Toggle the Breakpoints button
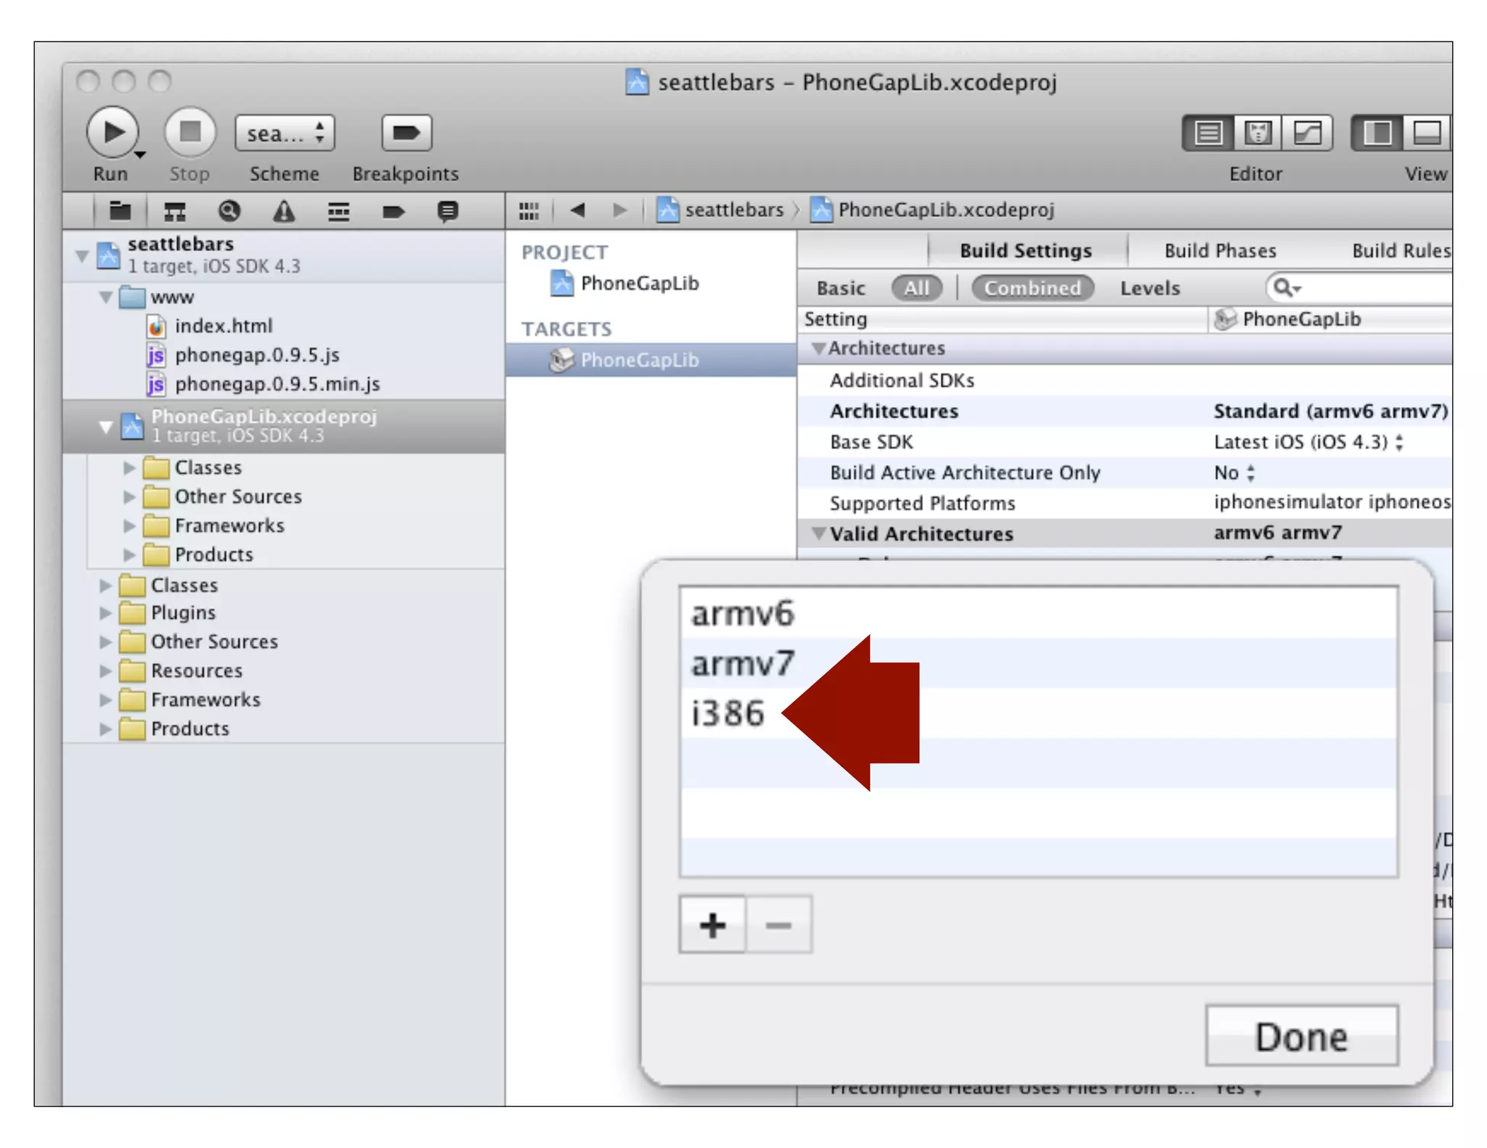The height and width of the screenshot is (1148, 1487). (x=405, y=133)
